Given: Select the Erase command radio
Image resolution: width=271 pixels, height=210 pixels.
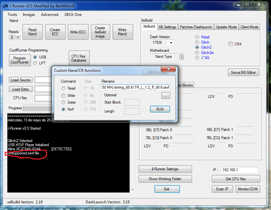Looking at the screenshot, I should [63, 102].
